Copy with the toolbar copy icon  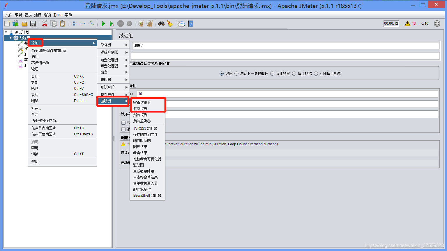[54, 24]
